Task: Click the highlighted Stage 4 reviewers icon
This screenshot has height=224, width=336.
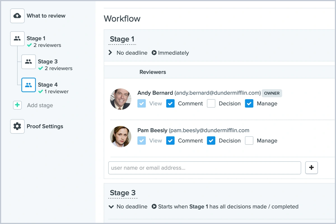Action: tap(29, 85)
